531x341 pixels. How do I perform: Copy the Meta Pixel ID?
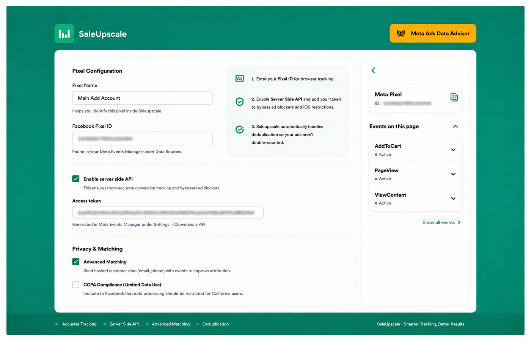pyautogui.click(x=454, y=97)
